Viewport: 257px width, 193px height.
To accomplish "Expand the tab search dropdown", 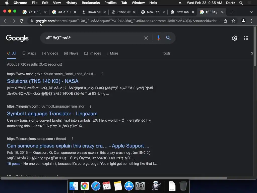I will (x=251, y=12).
